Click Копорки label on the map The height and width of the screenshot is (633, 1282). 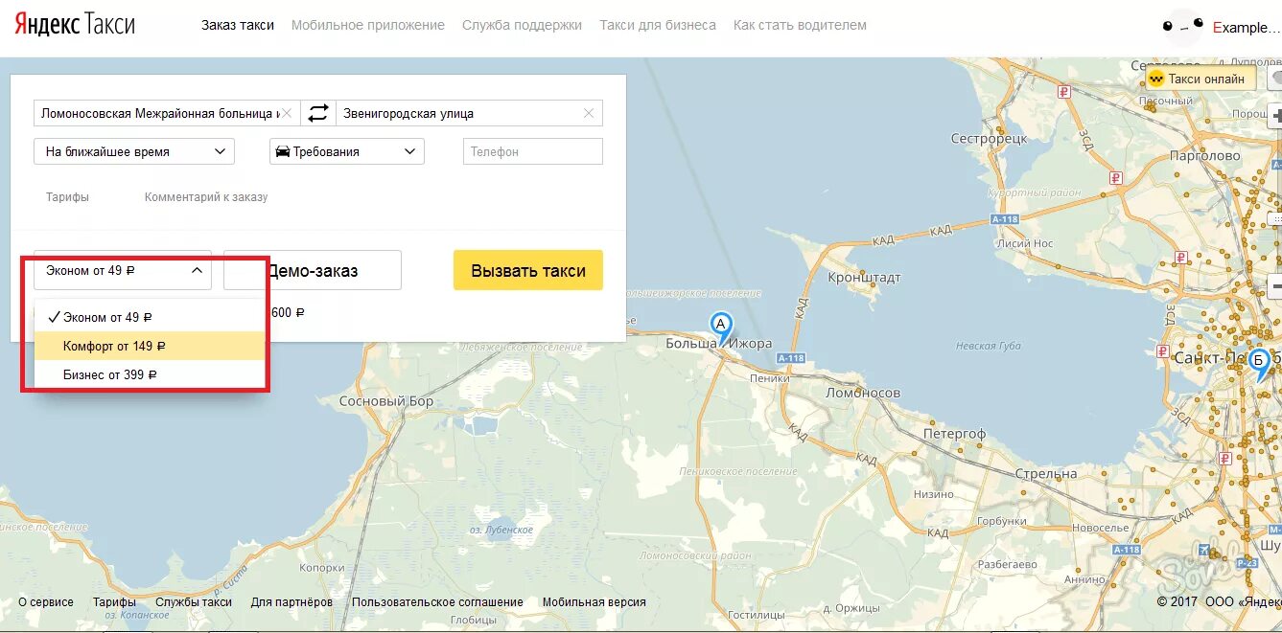pos(322,568)
